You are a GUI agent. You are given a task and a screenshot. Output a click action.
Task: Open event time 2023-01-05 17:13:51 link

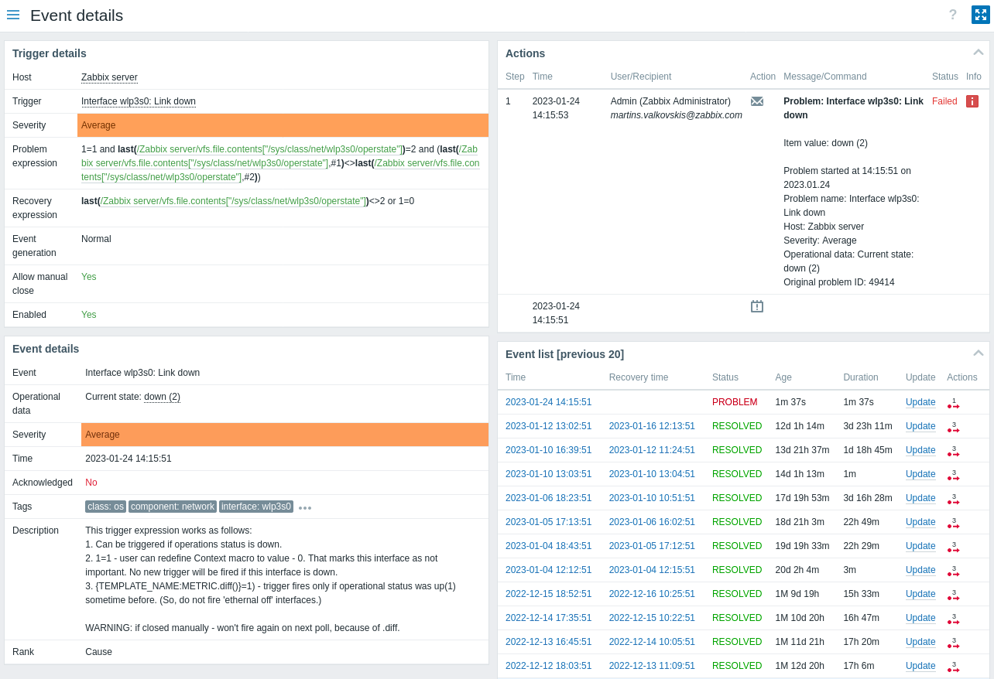[x=548, y=522]
